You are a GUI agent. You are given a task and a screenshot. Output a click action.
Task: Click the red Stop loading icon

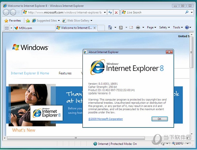pos(116,12)
